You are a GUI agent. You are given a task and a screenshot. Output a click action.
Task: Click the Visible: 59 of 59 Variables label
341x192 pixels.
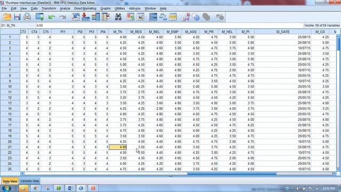(x=322, y=26)
